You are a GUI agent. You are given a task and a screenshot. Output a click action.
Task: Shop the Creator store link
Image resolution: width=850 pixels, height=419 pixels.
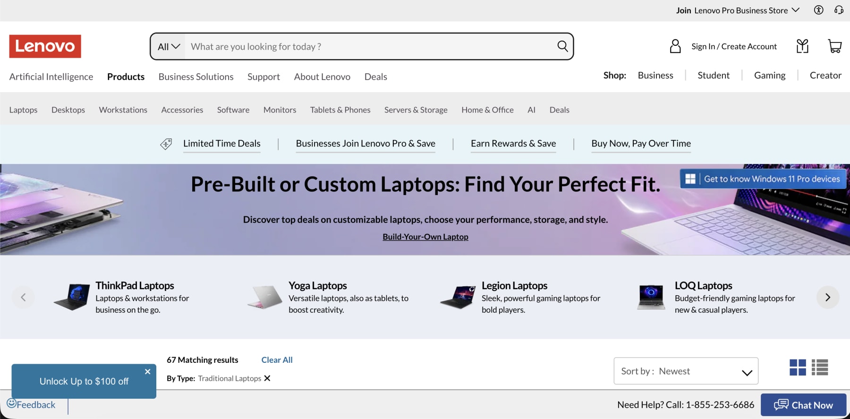(x=825, y=75)
